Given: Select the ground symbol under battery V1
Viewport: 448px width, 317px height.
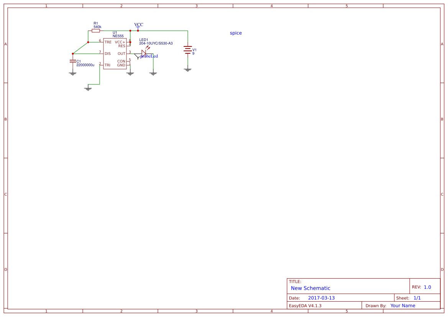Looking at the screenshot, I should (187, 69).
